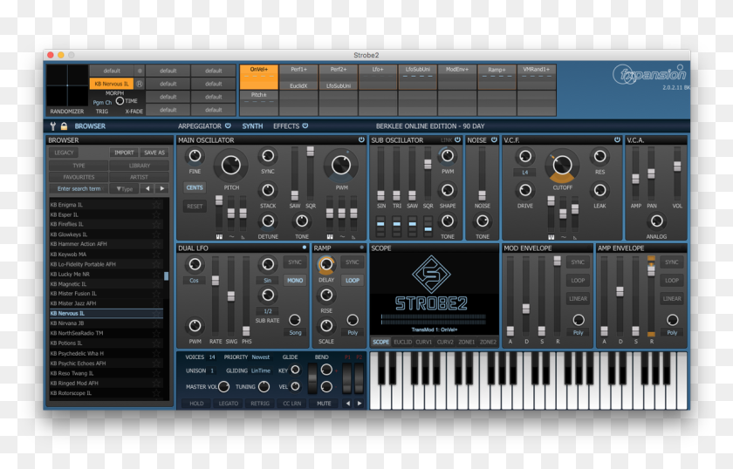Select the CURV1 display tab
The width and height of the screenshot is (733, 469).
[x=423, y=342]
